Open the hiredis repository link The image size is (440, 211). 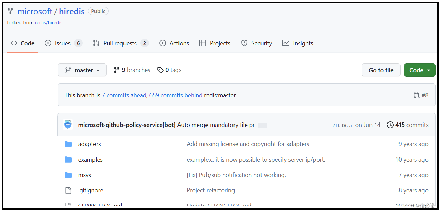pos(72,11)
